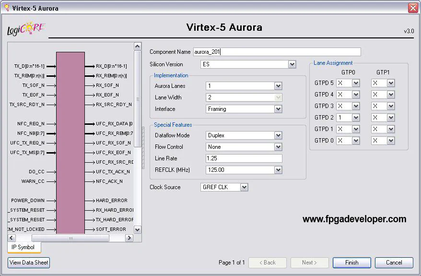The image size is (421, 276).
Task: Click the LogiCORE logo
Action: click(x=26, y=29)
